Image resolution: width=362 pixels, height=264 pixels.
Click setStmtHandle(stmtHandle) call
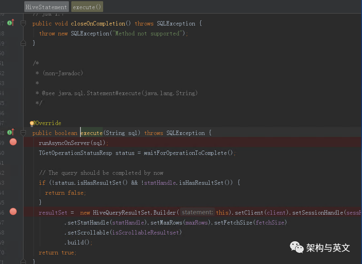point(107,223)
